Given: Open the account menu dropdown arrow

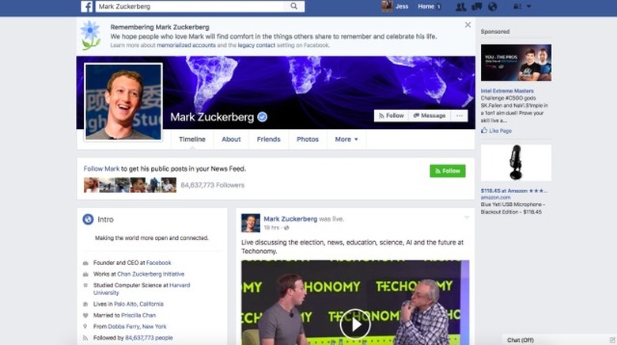Looking at the screenshot, I should (x=529, y=6).
